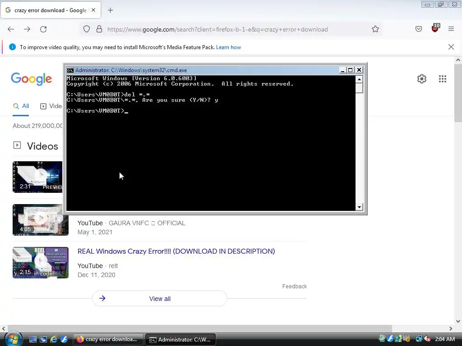Screen dimensions: 462x346
Task: Open the Google apps grid
Action: click(x=443, y=79)
